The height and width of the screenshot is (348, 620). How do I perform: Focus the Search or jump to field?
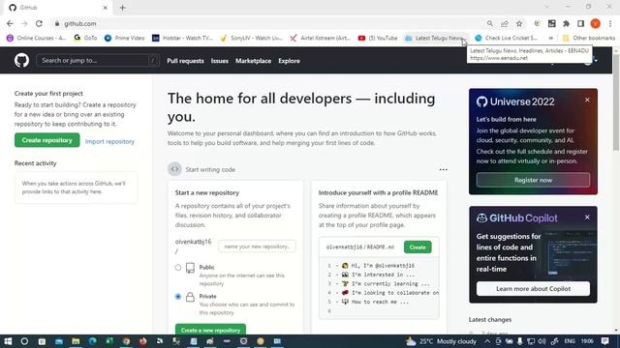click(98, 60)
